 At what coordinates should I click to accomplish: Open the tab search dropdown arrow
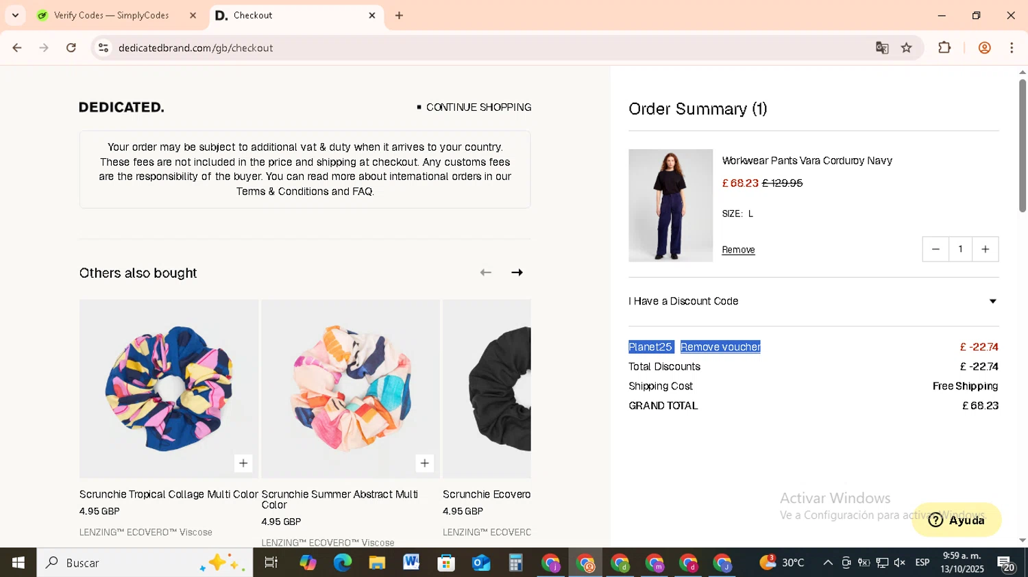15,15
